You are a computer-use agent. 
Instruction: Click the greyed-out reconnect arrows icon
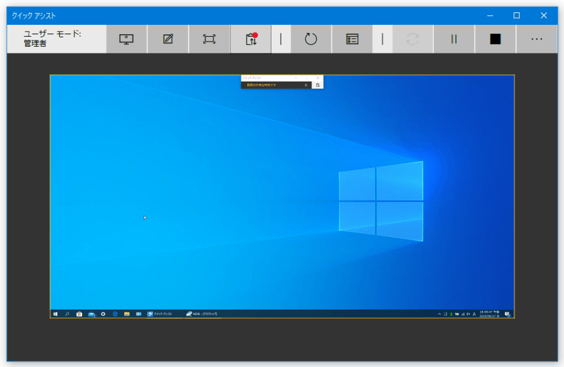(x=413, y=39)
